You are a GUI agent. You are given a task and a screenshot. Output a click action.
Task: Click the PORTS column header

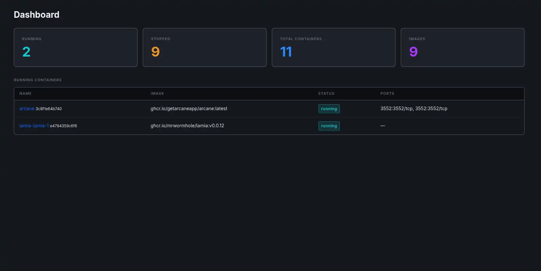pyautogui.click(x=387, y=93)
